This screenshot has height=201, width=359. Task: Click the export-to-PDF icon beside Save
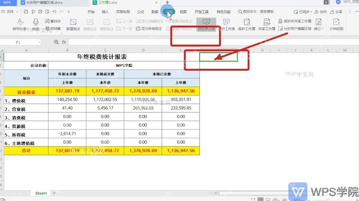click(33, 12)
